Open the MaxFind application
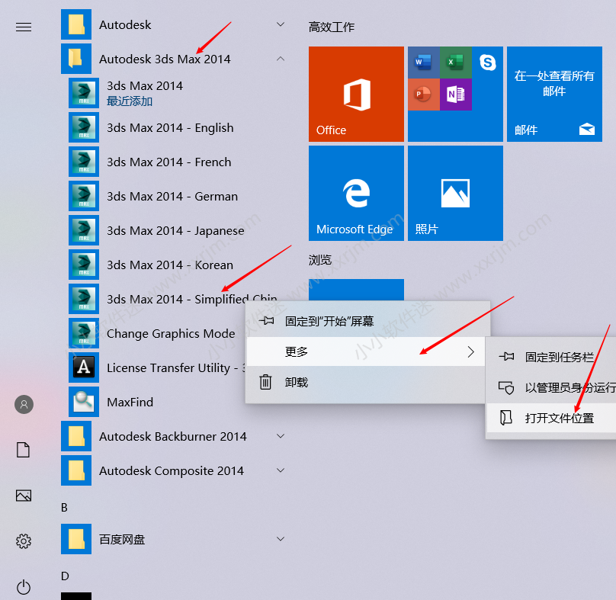The height and width of the screenshot is (600, 616). tap(130, 402)
